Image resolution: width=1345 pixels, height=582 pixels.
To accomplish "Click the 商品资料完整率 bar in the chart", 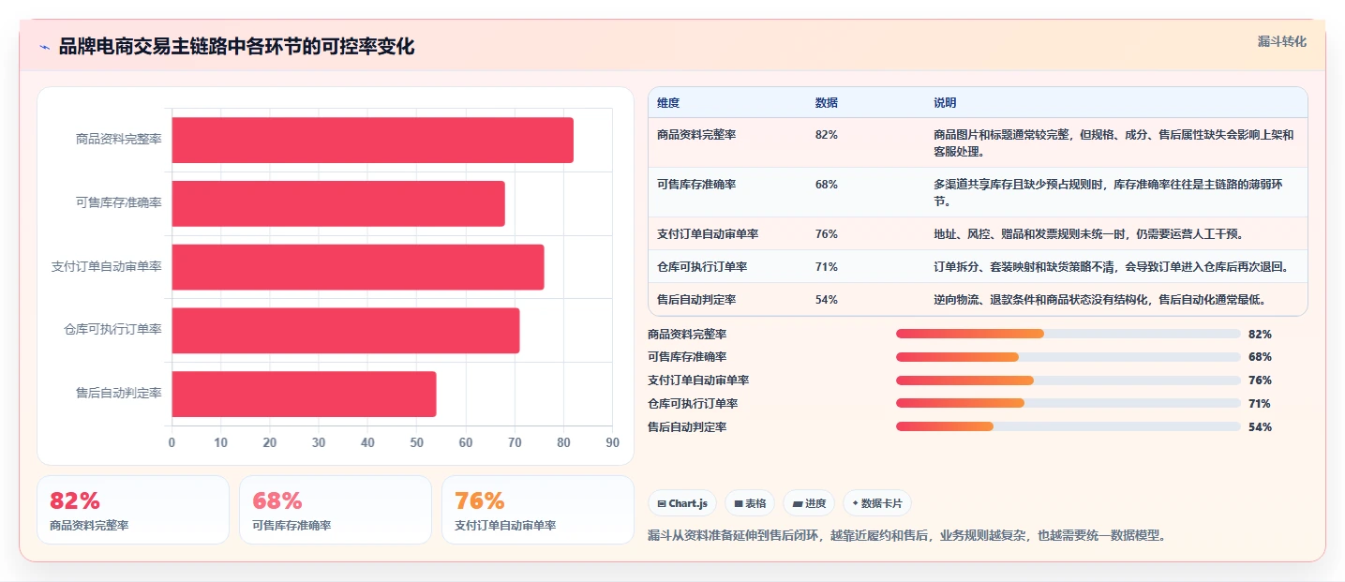I will pos(372,140).
